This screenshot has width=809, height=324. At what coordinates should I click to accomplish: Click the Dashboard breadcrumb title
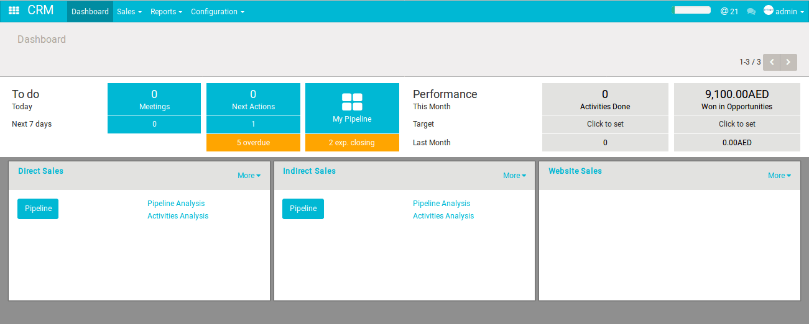point(42,39)
